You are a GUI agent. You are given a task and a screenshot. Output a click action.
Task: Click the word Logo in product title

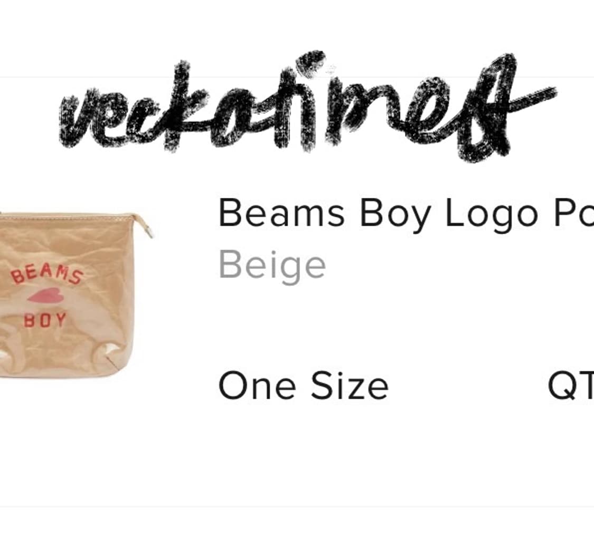[x=492, y=214]
